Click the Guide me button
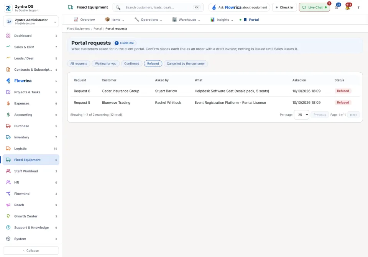 (x=125, y=43)
